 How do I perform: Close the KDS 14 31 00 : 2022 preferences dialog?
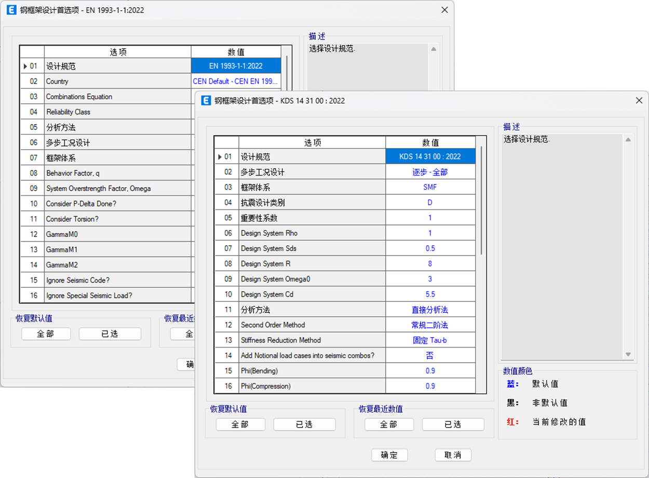coord(639,101)
